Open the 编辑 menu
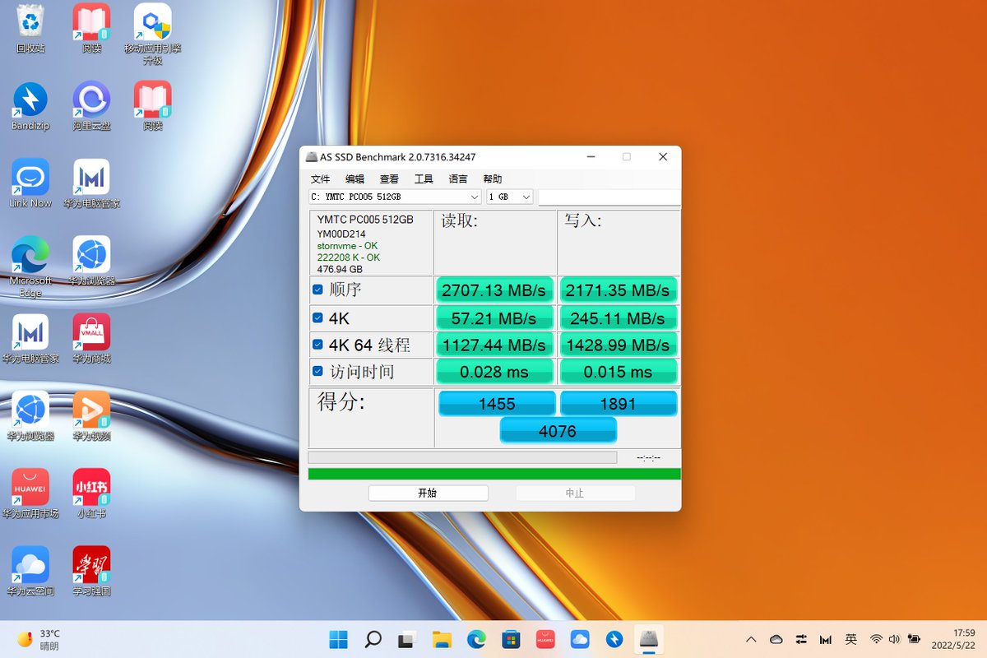This screenshot has height=658, width=987. pos(354,179)
